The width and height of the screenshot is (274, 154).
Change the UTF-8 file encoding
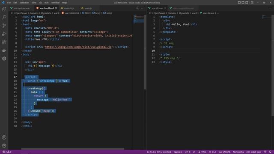188,152
